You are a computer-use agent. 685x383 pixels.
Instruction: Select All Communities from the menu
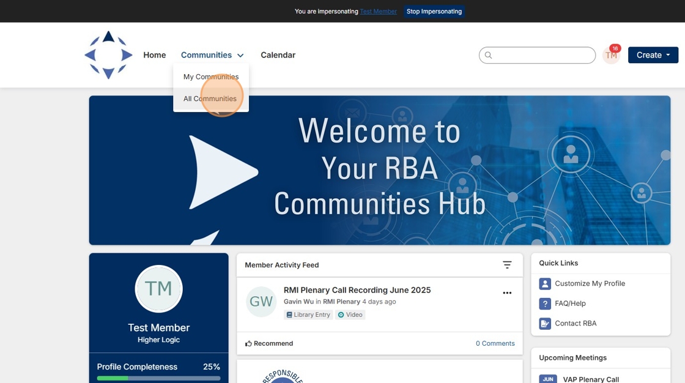click(211, 99)
